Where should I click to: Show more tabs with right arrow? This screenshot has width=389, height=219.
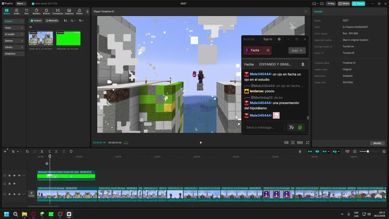88,12
